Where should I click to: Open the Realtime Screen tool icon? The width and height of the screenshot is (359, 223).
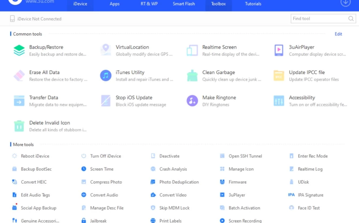pos(192,51)
